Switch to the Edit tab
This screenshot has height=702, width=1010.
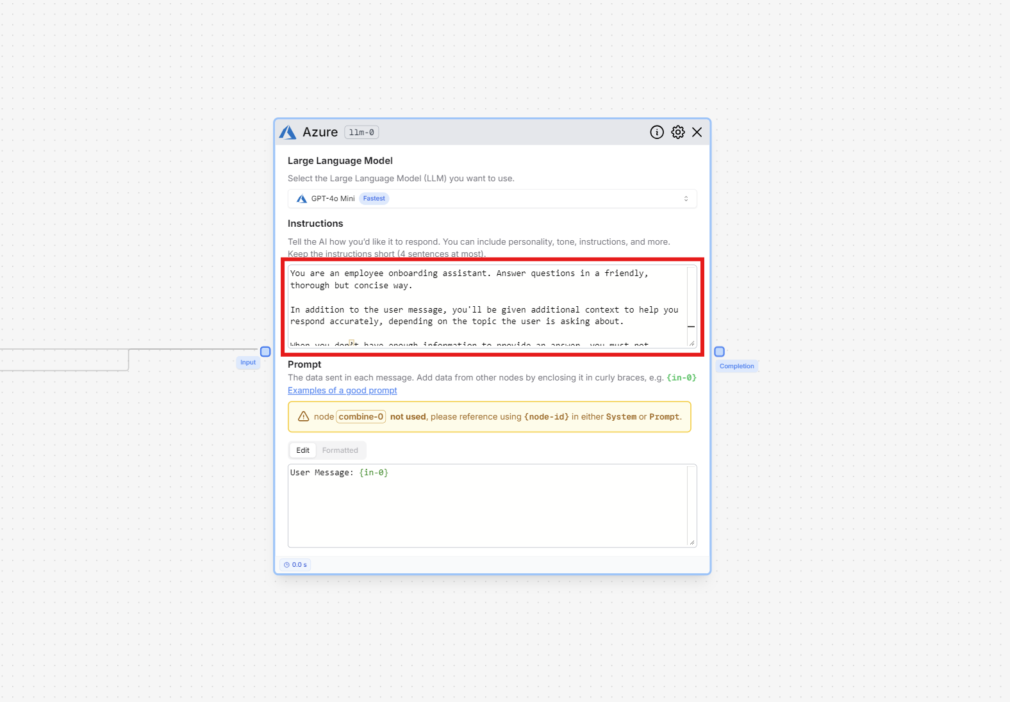(x=302, y=450)
